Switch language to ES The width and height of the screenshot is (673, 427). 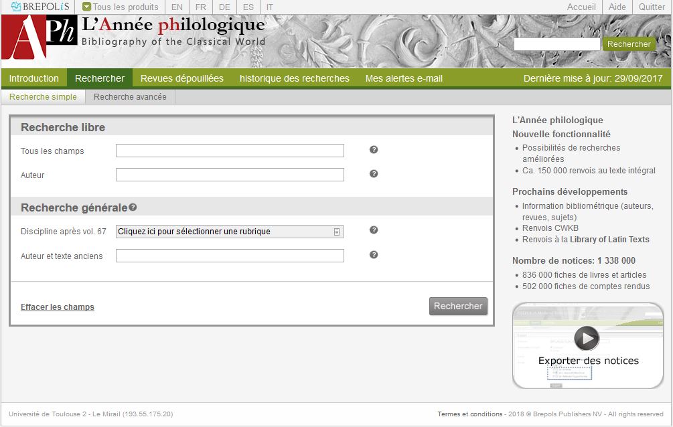click(x=248, y=7)
